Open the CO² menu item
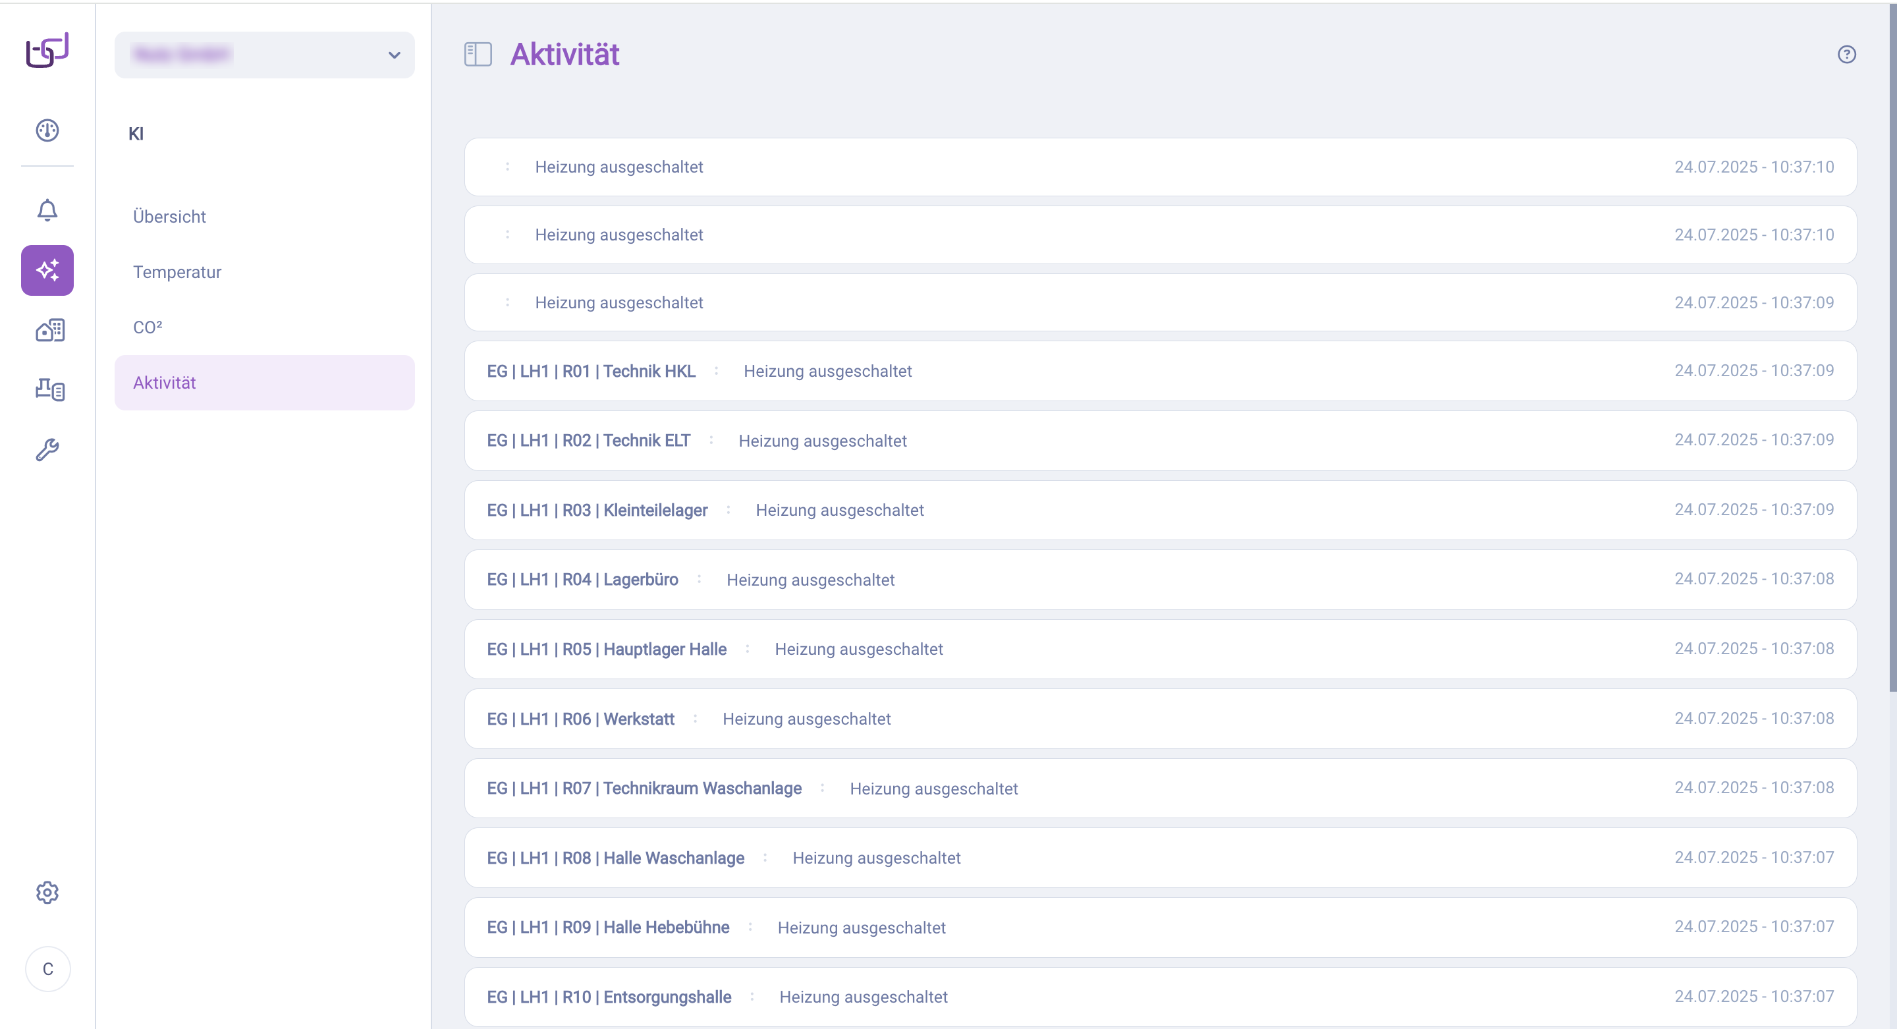The height and width of the screenshot is (1029, 1897). (x=148, y=327)
